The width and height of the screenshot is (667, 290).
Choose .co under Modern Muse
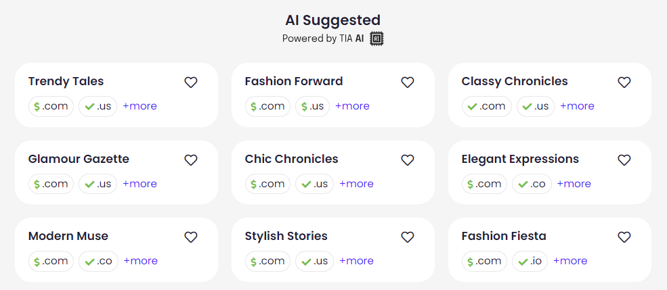(x=98, y=261)
